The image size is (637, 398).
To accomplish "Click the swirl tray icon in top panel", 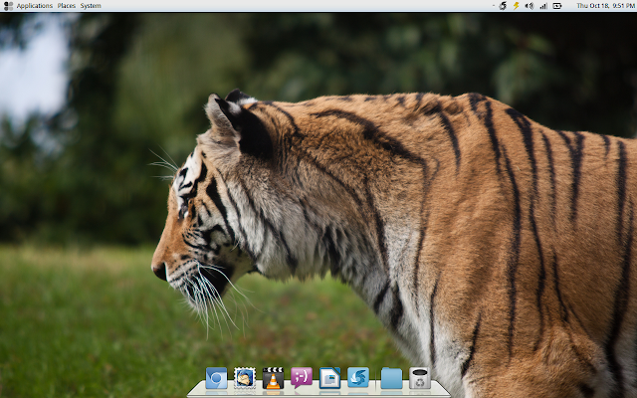I will pos(503,6).
